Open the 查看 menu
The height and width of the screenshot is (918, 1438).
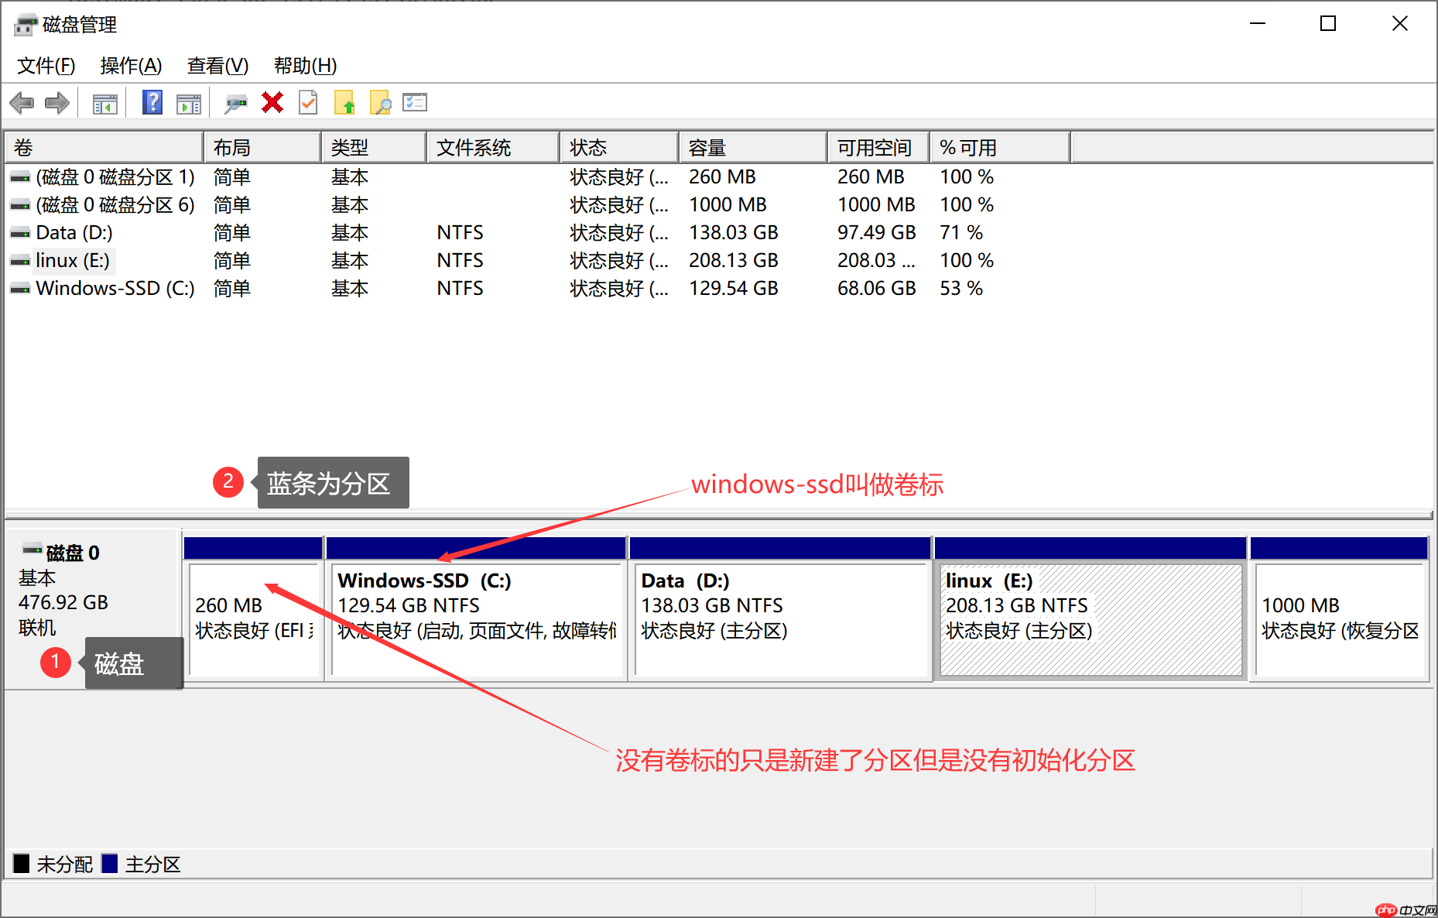click(x=217, y=66)
